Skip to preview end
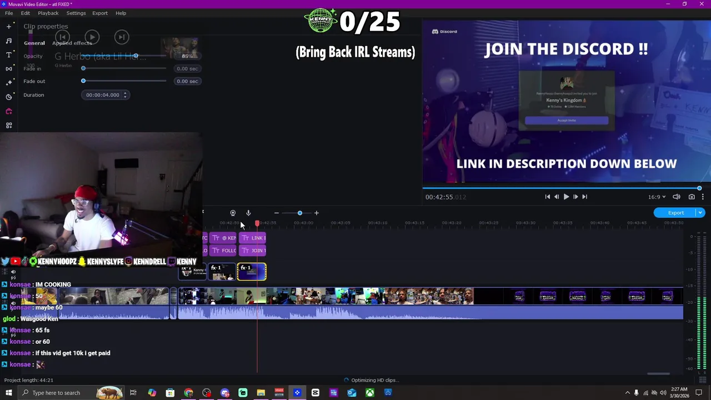711x400 pixels. 584,197
